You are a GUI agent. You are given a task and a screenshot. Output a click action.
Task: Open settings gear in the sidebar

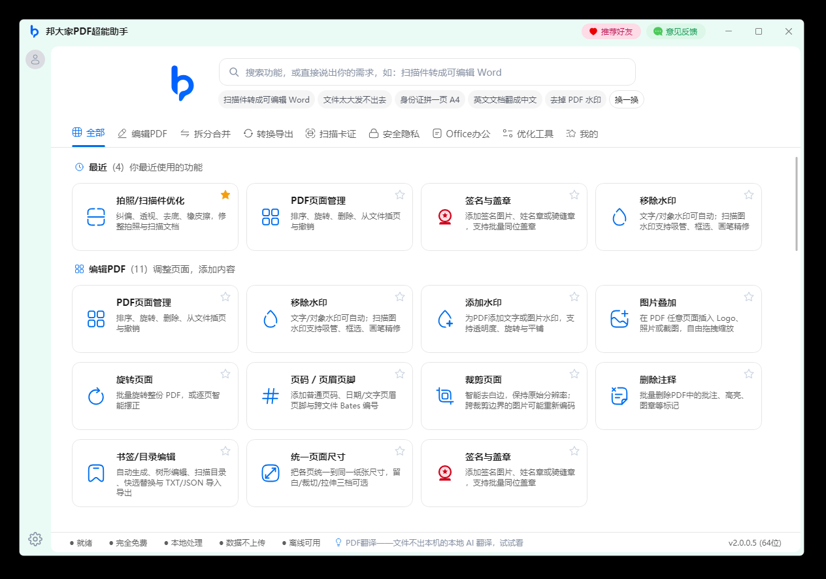point(35,539)
